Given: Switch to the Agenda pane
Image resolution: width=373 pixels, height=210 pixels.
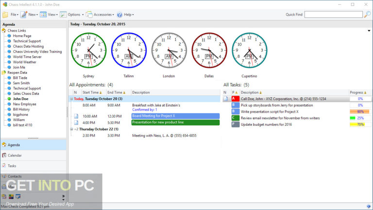Looking at the screenshot, I should pyautogui.click(x=34, y=145).
